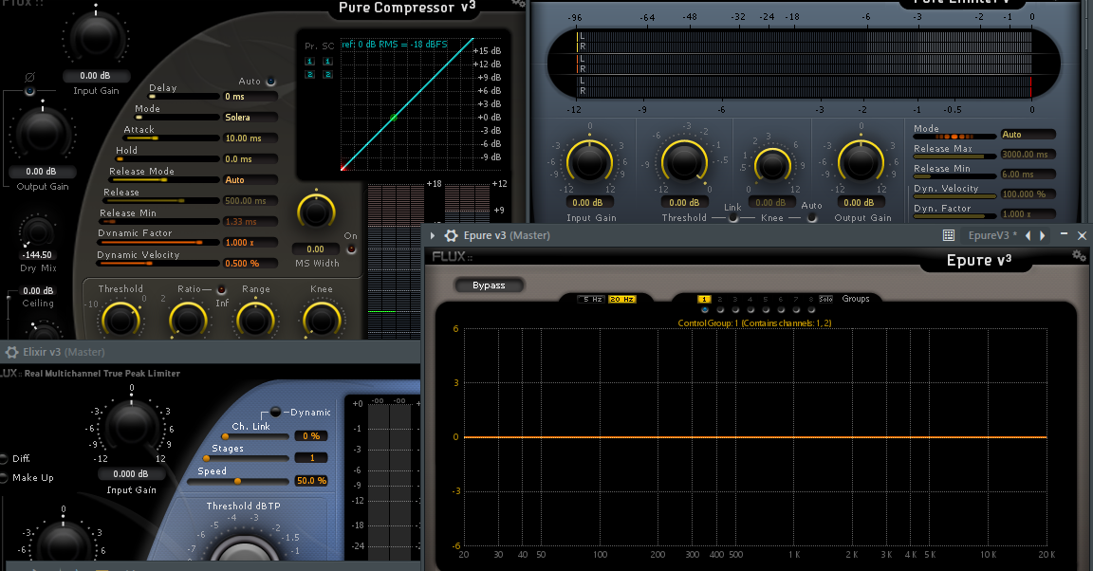
Task: Click the Pure Compressor settings gear
Action: coord(519,6)
